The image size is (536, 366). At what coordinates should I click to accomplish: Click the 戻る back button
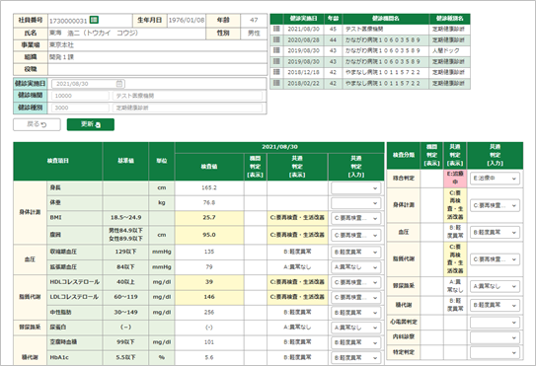[x=37, y=124]
